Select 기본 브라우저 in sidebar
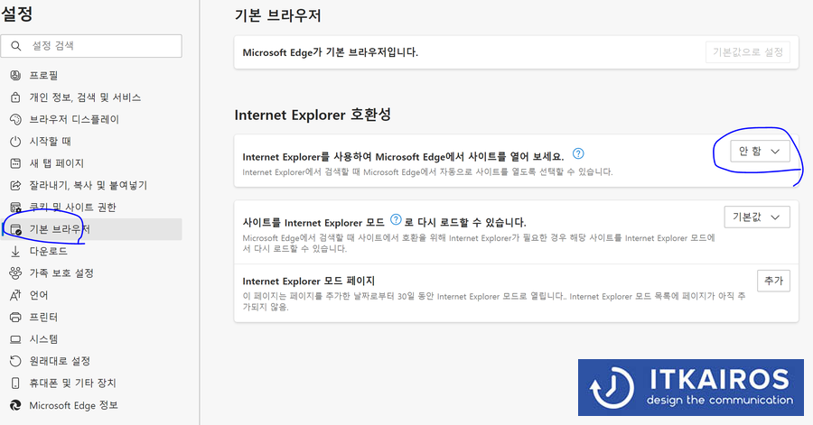 [92, 229]
